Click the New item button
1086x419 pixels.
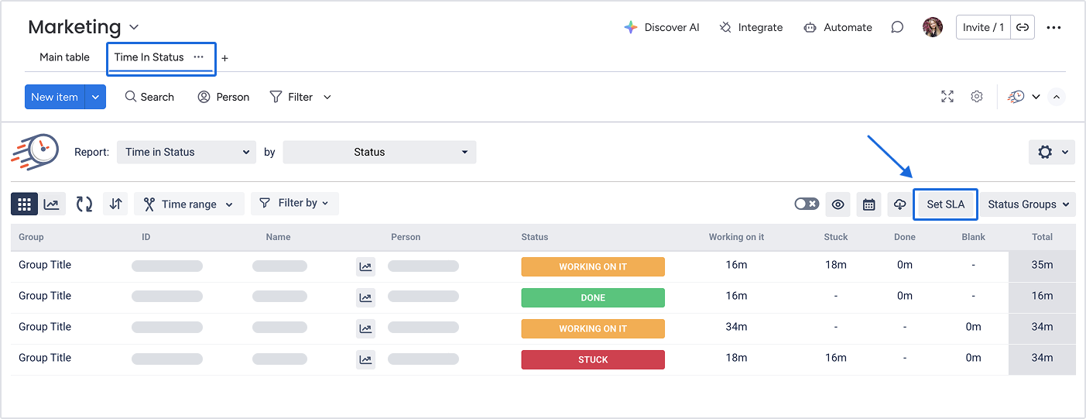point(54,97)
